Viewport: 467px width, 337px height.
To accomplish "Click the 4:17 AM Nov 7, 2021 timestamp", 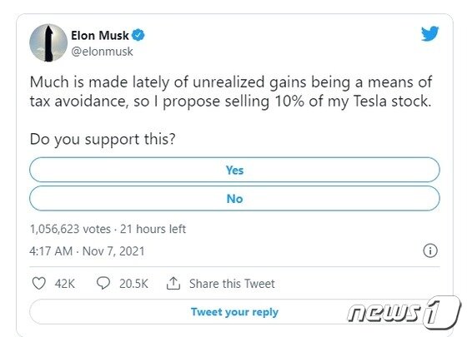I will 87,251.
